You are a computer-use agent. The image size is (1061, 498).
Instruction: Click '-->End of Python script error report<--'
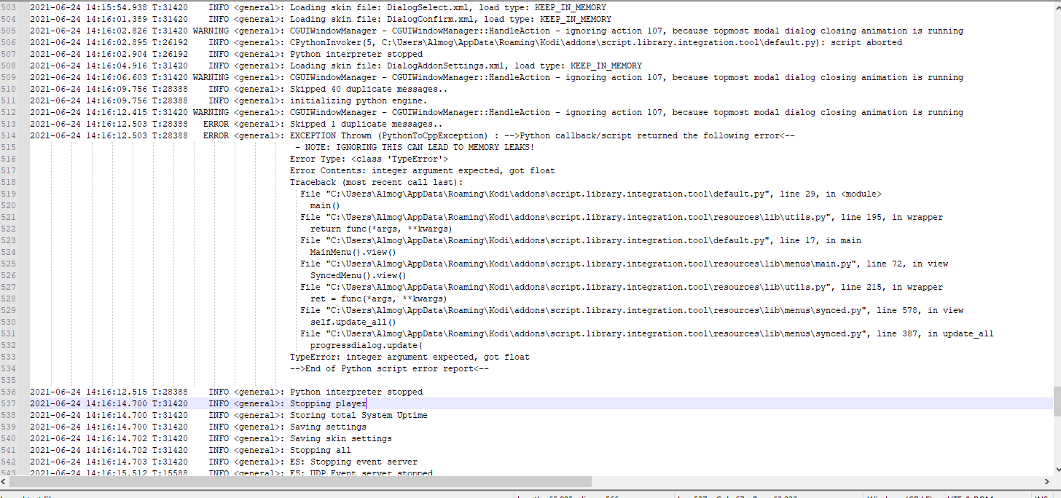click(389, 369)
